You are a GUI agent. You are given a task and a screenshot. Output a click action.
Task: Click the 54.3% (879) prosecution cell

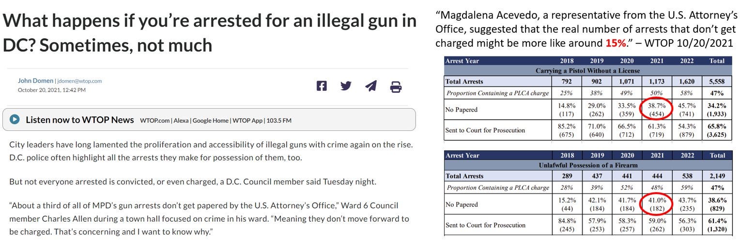coord(686,130)
